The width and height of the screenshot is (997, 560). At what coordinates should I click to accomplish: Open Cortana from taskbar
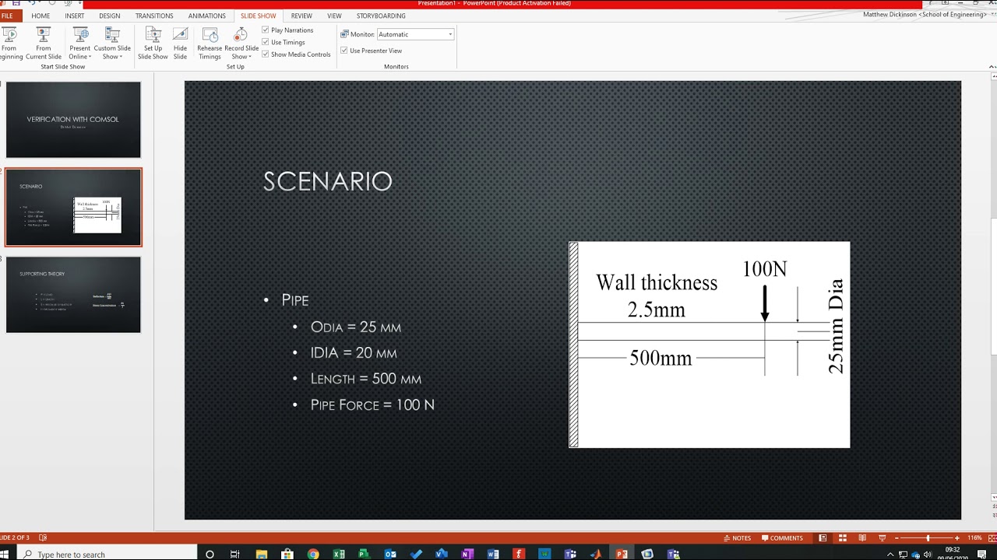[x=210, y=554]
